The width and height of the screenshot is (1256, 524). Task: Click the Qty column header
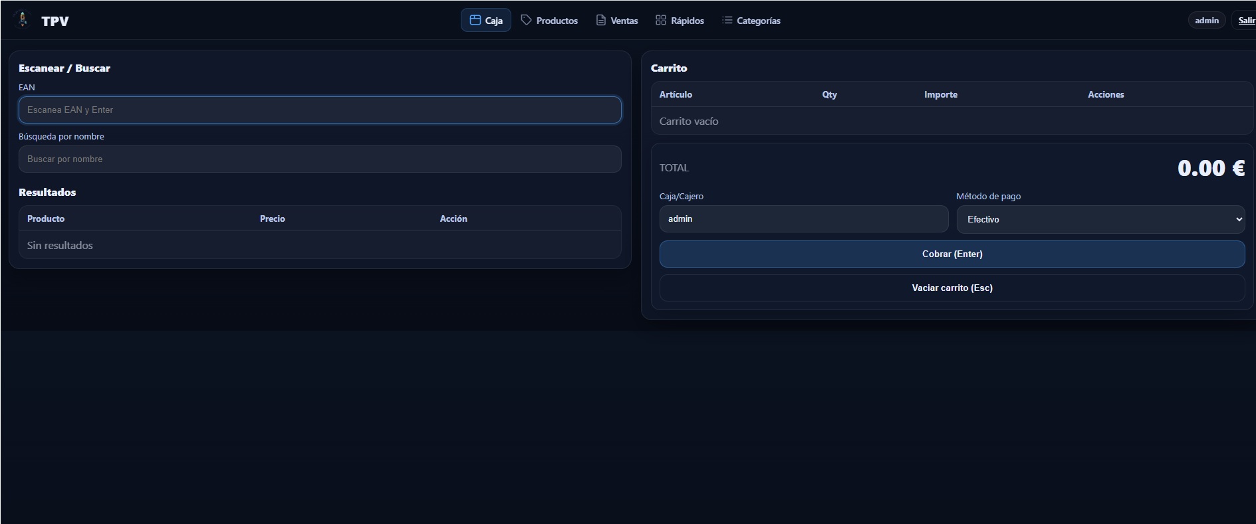829,94
